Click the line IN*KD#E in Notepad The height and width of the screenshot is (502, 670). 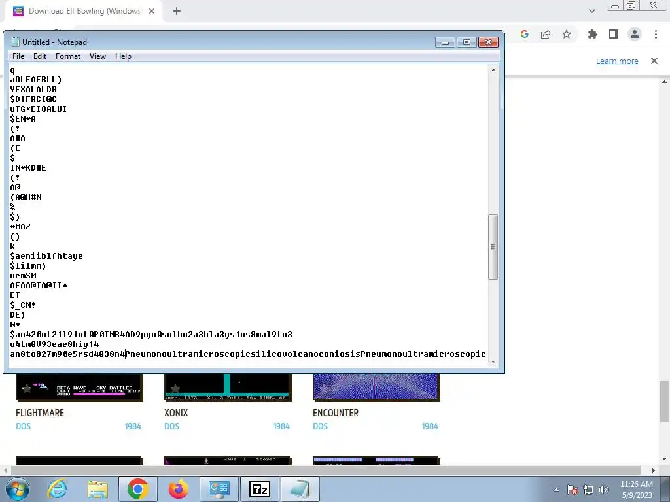pos(28,168)
